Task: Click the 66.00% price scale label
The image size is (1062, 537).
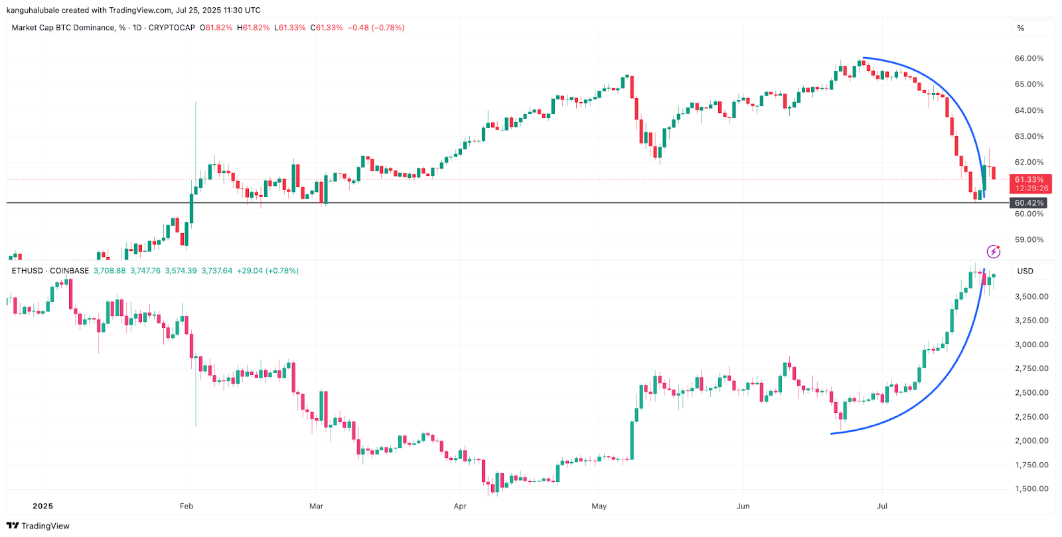Action: [1029, 58]
